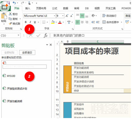Switch to the 数据 (Data) tab

point(66,8)
